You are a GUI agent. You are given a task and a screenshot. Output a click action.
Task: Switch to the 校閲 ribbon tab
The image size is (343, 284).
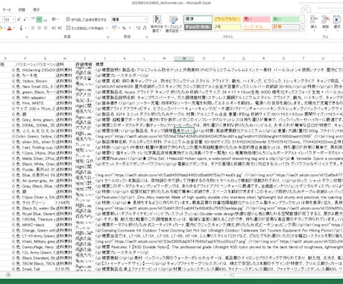(22, 10)
